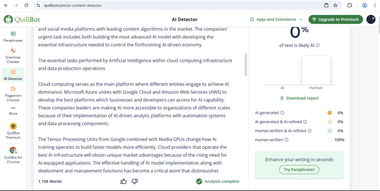Click Upgrade to Premium button
The height and width of the screenshot is (191, 380).
point(335,20)
